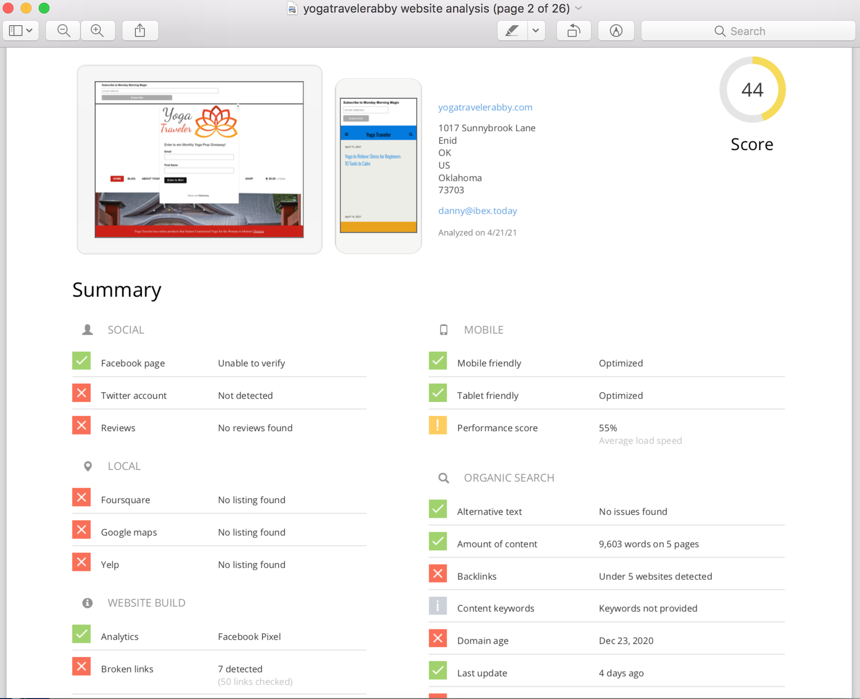
Task: Click green check next to Tablet friendly
Action: tap(438, 393)
